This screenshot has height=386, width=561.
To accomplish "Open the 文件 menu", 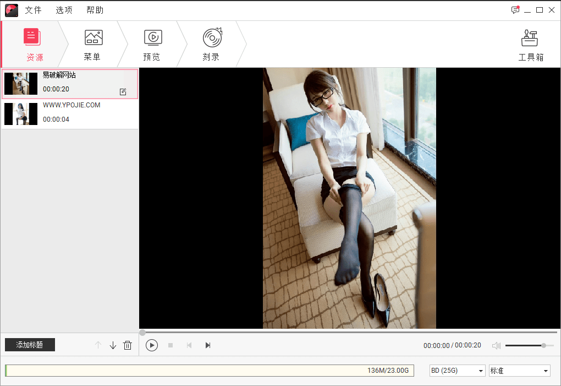I will tap(34, 10).
